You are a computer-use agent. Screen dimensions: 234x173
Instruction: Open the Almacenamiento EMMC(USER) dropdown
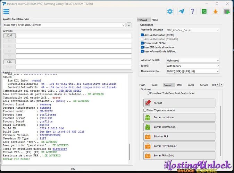point(193,71)
